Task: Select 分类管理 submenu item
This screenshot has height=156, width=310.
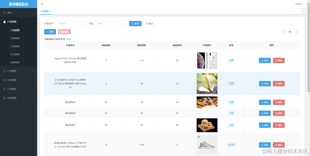Action: (x=18, y=38)
